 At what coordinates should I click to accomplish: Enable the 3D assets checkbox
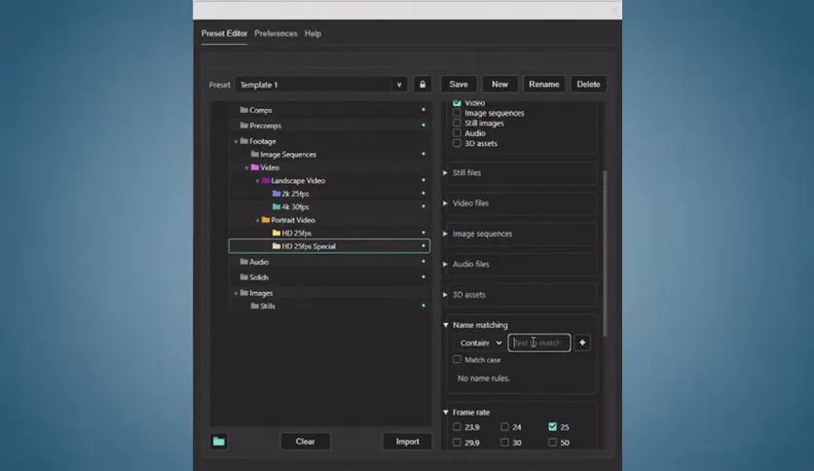[x=457, y=143]
